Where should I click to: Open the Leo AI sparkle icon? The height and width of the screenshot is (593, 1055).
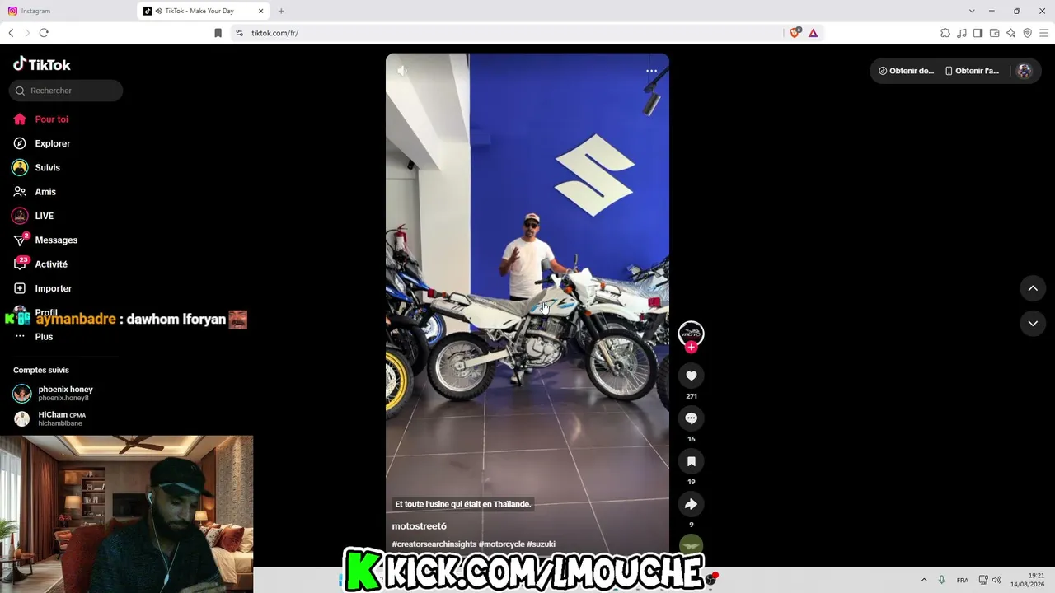click(1010, 33)
